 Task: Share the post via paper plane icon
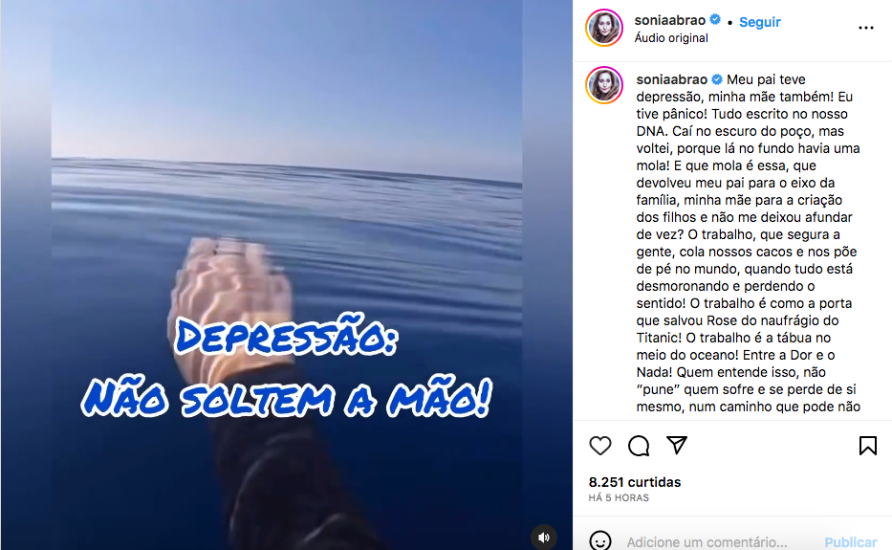pyautogui.click(x=676, y=445)
